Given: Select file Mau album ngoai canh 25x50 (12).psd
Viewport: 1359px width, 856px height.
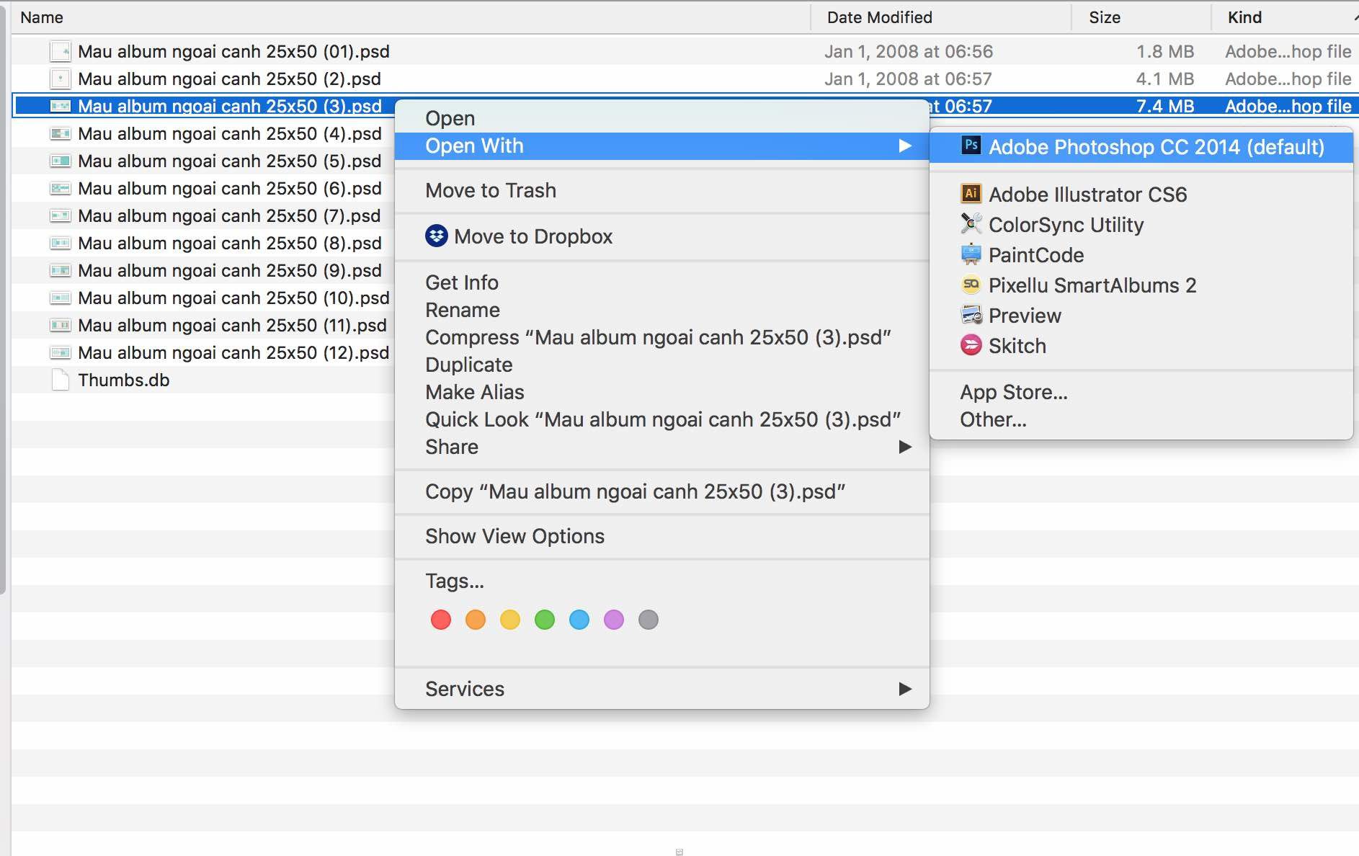Looking at the screenshot, I should [233, 352].
